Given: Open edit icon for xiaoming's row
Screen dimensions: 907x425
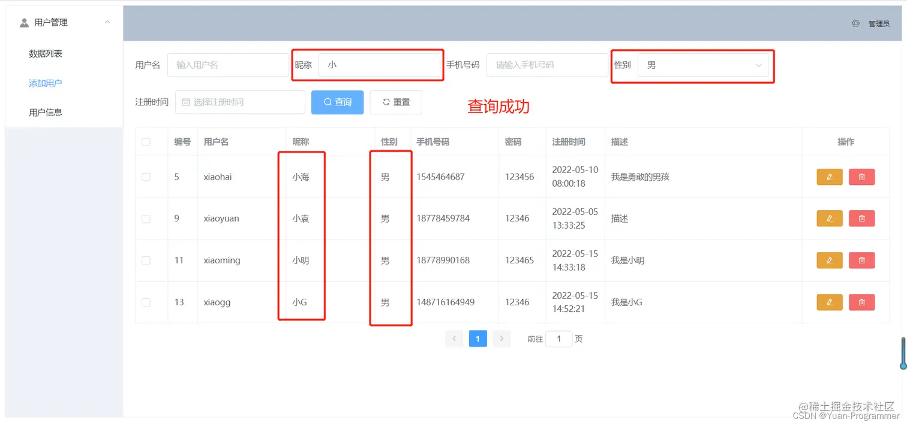Looking at the screenshot, I should 829,260.
